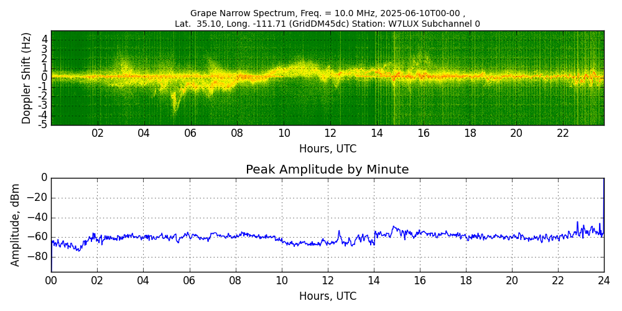Viewport: 622px width, 311px height.
Task: Click the spectrogram hour tick '12'
Action: (330, 134)
